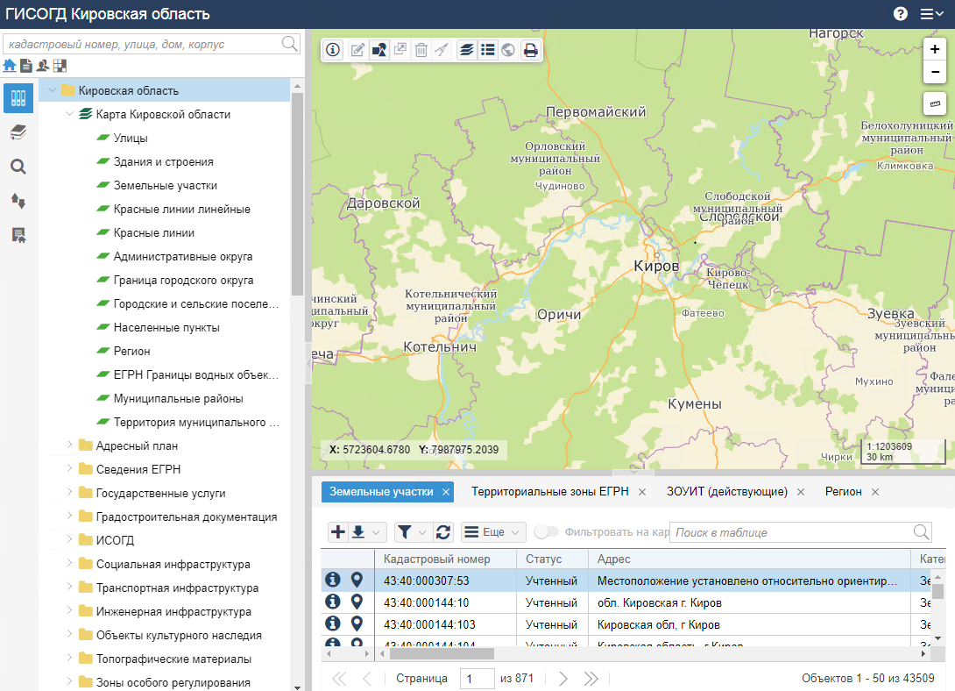Screen dimensions: 955x691
Task: Locate parcel 43:40:000144:10 on the map
Action: (x=357, y=602)
